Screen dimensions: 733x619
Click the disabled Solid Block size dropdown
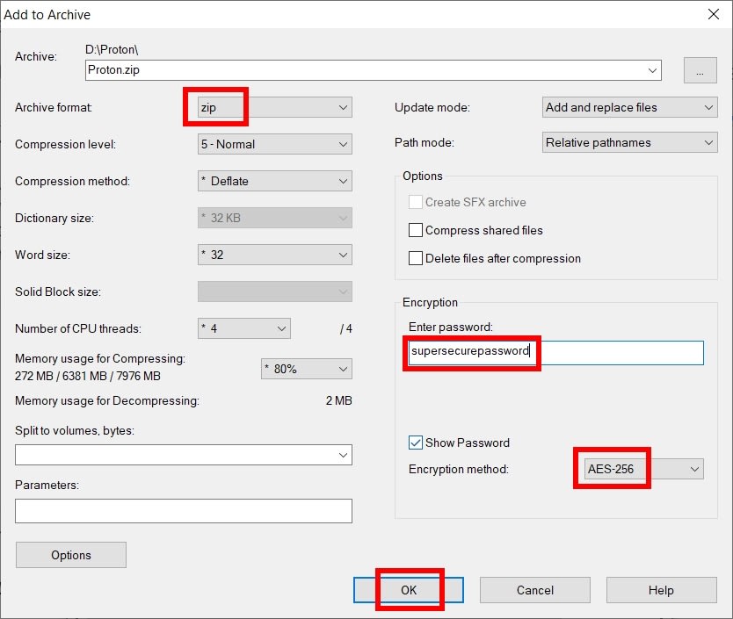tap(275, 292)
